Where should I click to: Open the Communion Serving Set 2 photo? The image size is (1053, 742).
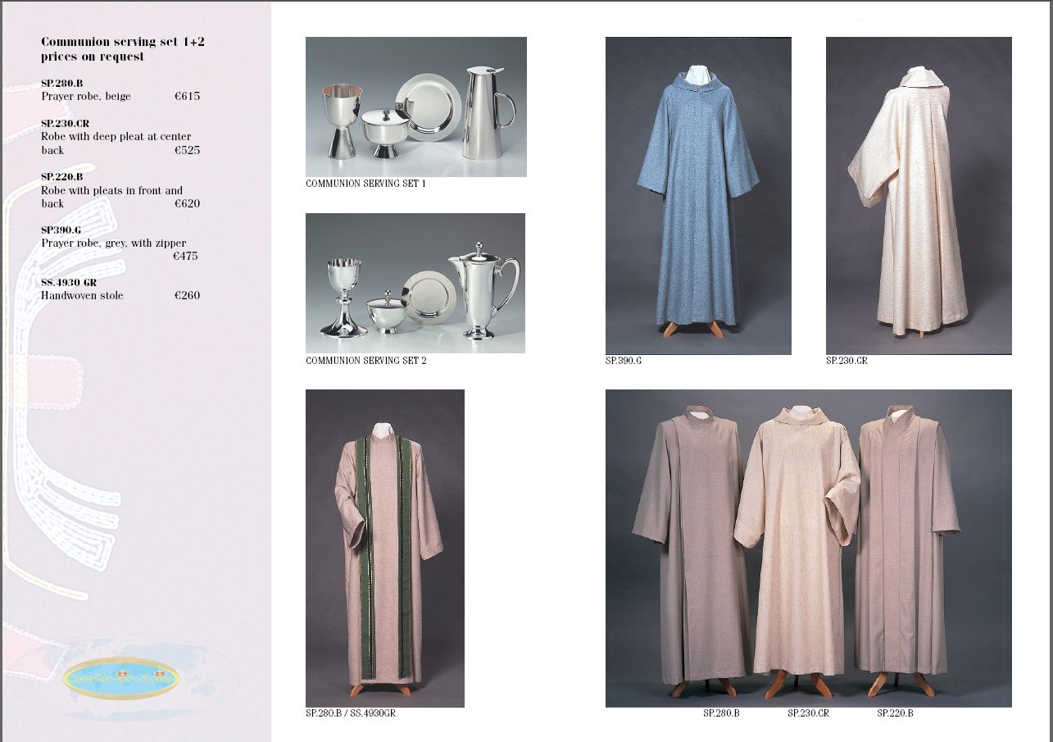coord(415,283)
